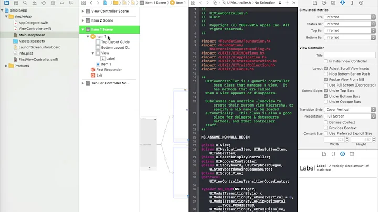Select ViewController.swift in the navigator

[x=35, y=29]
